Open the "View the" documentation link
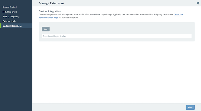Viewport: 201px width, 111px height. point(178,15)
